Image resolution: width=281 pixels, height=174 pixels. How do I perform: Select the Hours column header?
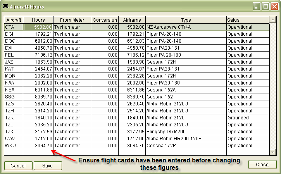tap(38, 20)
